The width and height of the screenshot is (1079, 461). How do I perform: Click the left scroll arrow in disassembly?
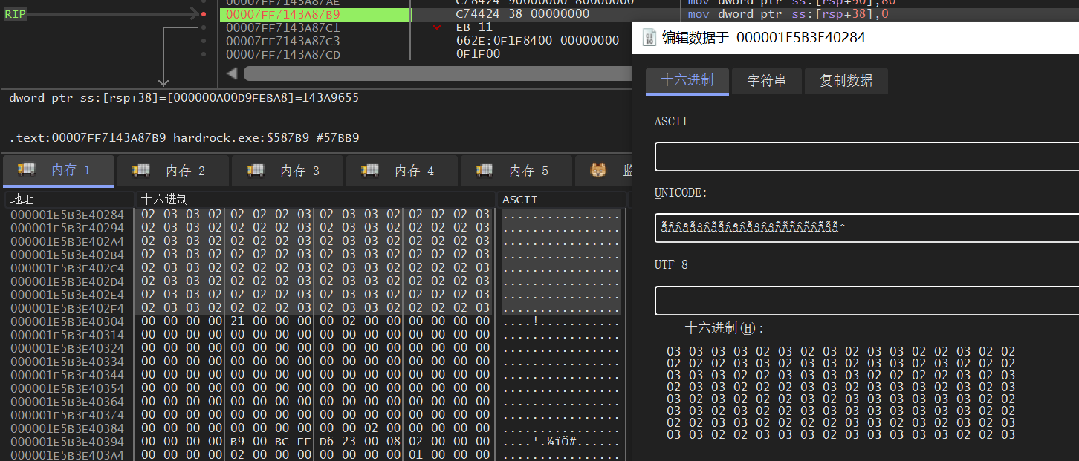pyautogui.click(x=232, y=73)
